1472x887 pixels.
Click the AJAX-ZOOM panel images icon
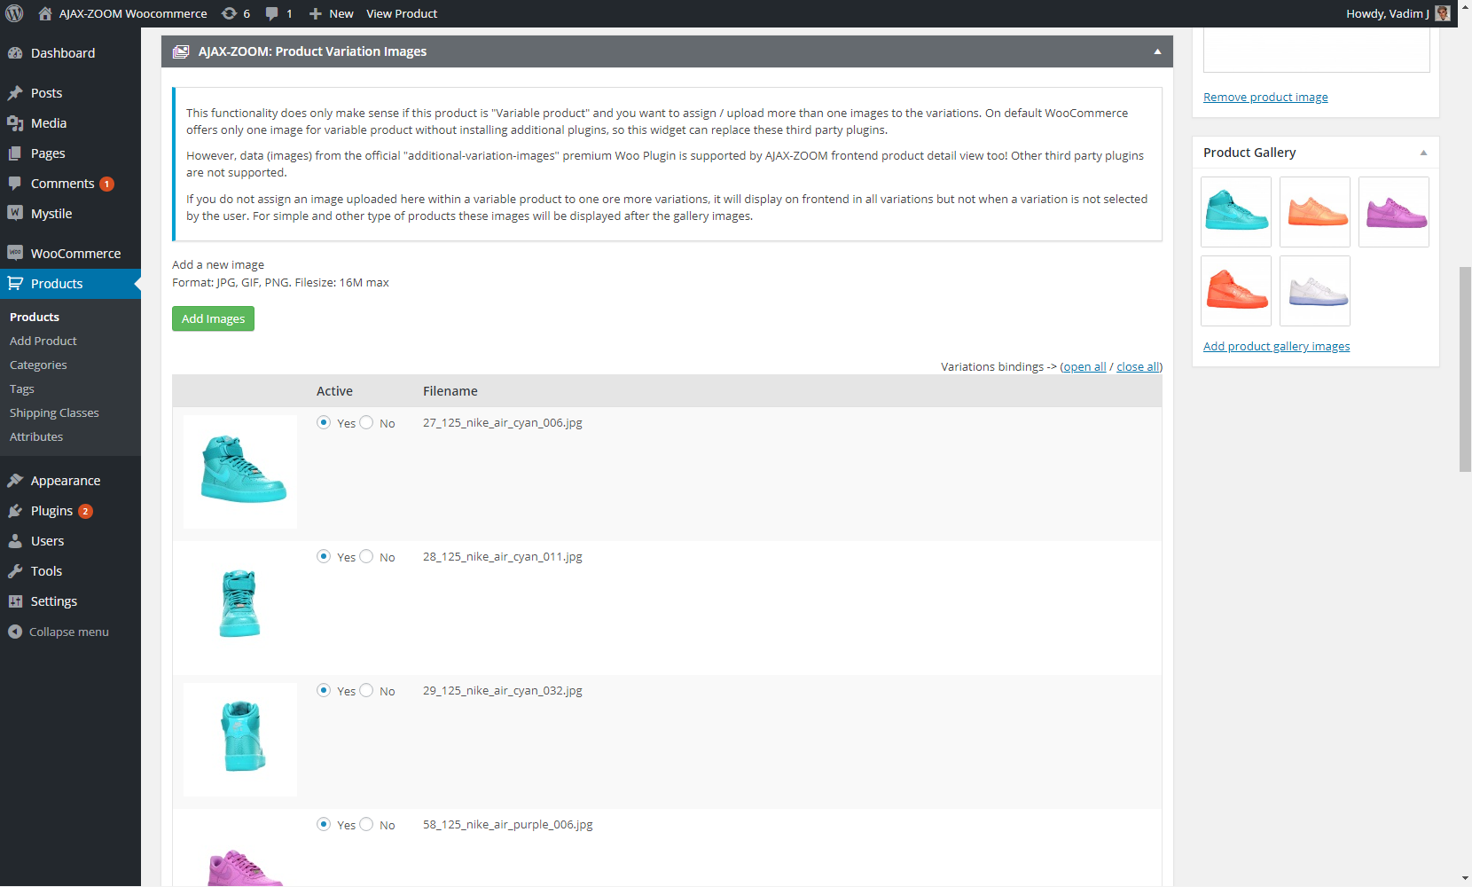coord(181,51)
